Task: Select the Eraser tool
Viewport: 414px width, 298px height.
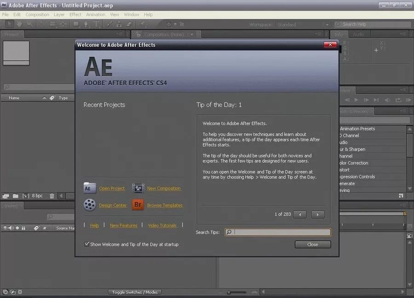Action: [x=129, y=24]
